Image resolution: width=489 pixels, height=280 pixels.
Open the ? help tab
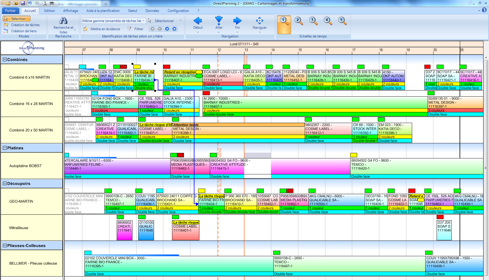click(x=199, y=11)
